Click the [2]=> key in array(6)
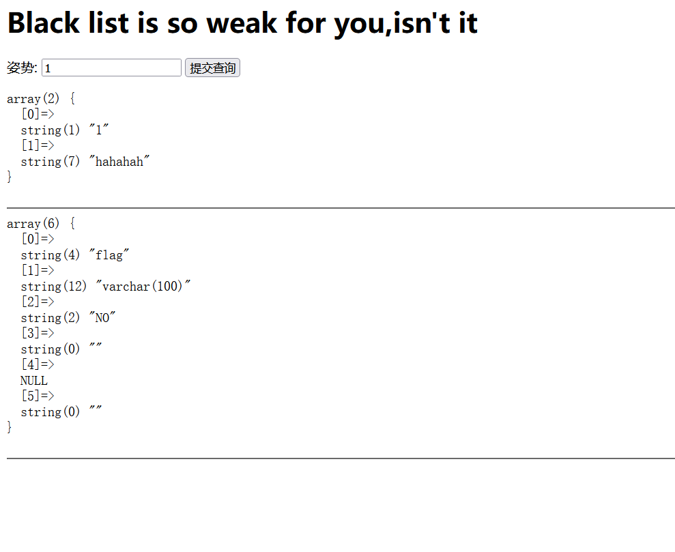 coord(38,302)
